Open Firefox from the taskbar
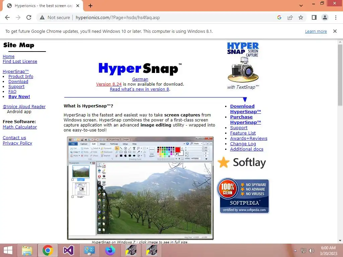The width and height of the screenshot is (343, 257). [x=110, y=250]
